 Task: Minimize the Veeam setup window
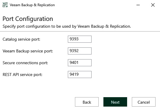click(x=138, y=5)
